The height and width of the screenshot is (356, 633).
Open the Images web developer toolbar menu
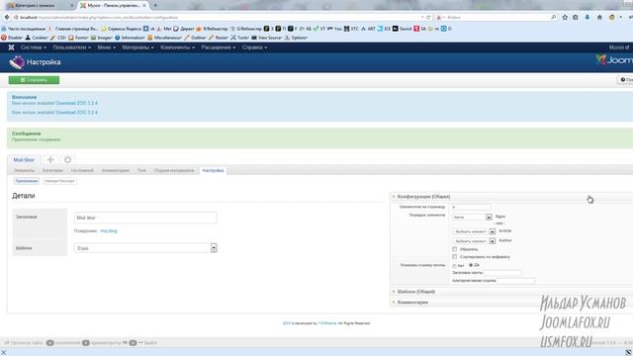click(x=102, y=38)
